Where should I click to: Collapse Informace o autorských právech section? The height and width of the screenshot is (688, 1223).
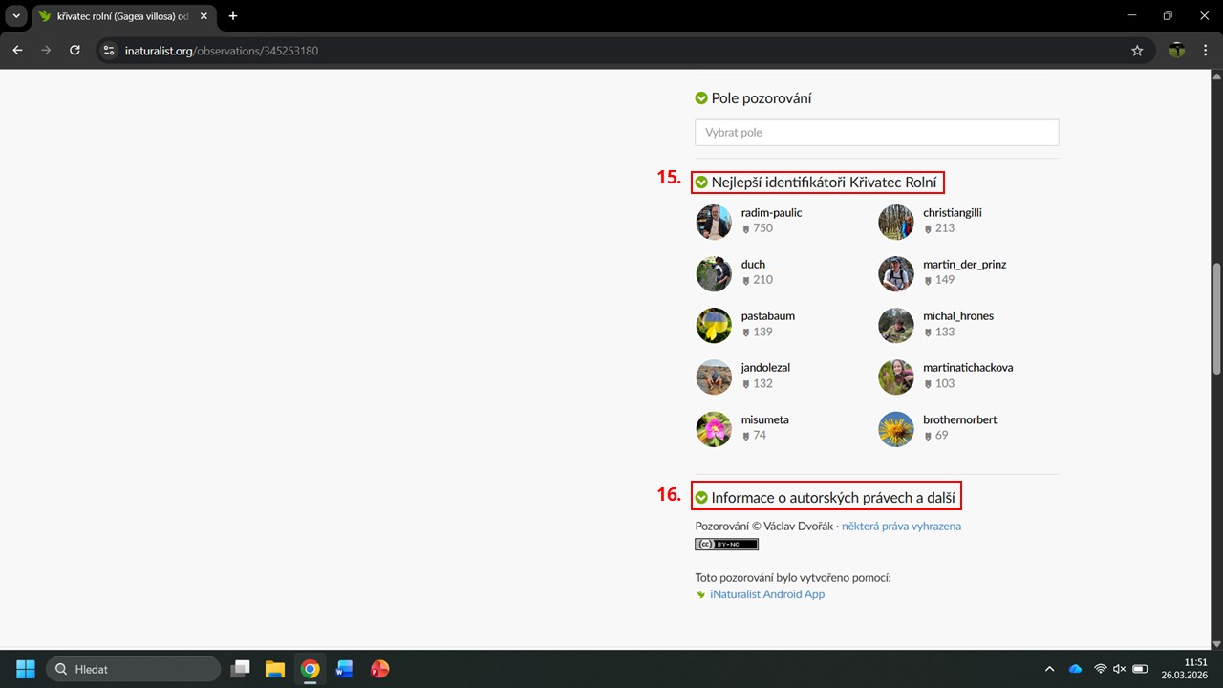(x=701, y=498)
